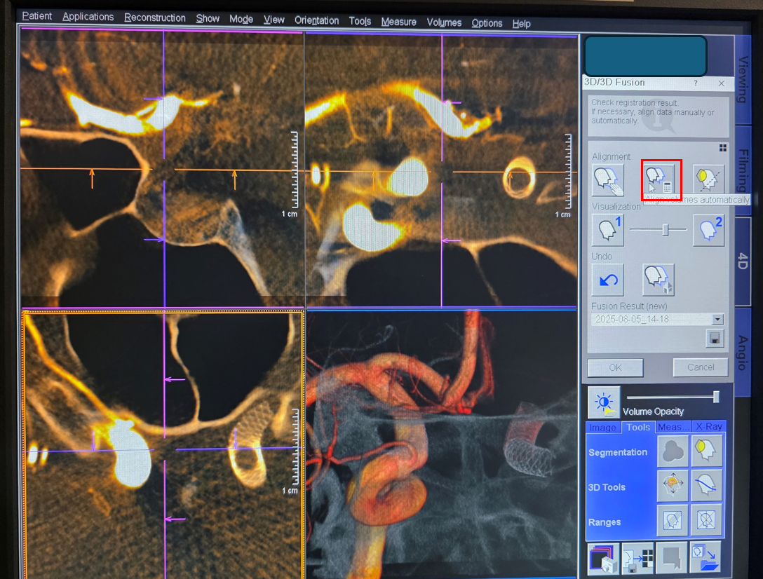Click the Cancel button in 3D/3D Fusion

700,367
